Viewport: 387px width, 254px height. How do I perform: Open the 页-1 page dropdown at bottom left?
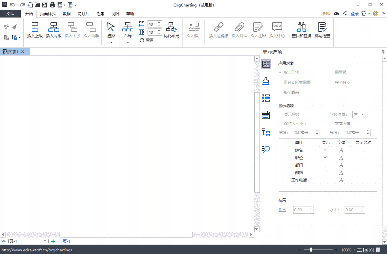(45, 241)
